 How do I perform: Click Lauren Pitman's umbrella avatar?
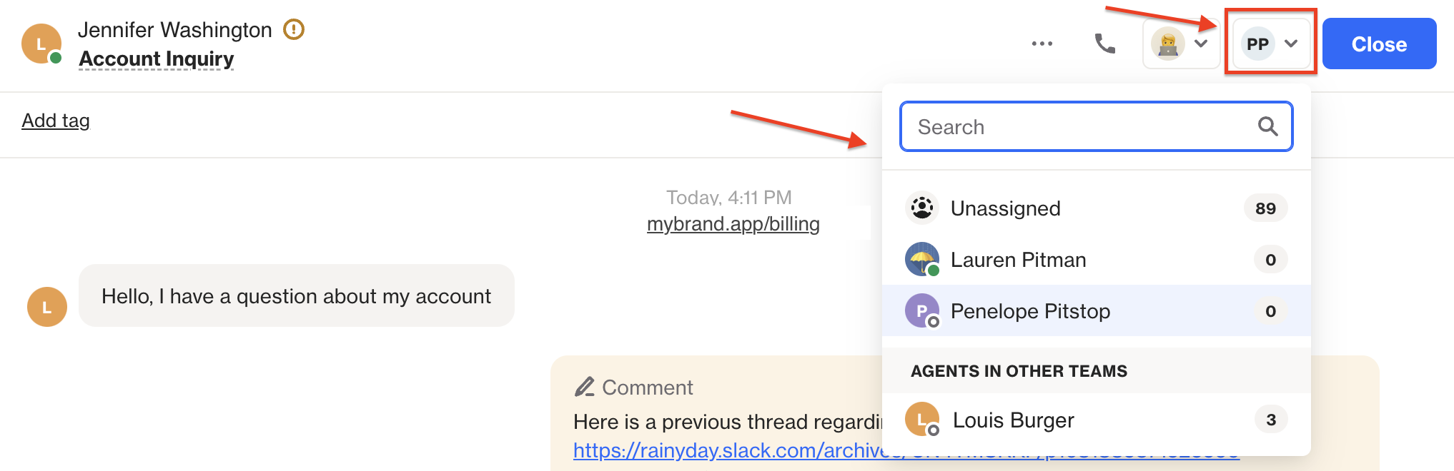tap(922, 259)
